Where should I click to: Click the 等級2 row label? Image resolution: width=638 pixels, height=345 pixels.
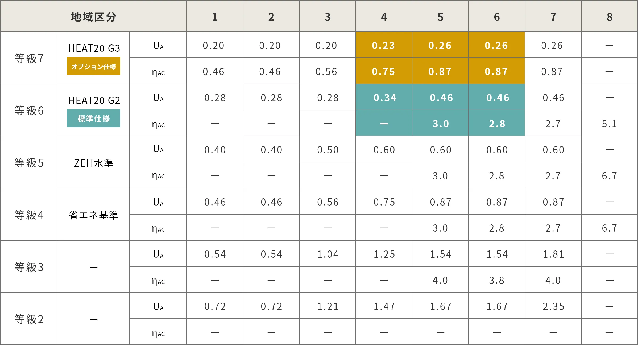[x=29, y=319]
